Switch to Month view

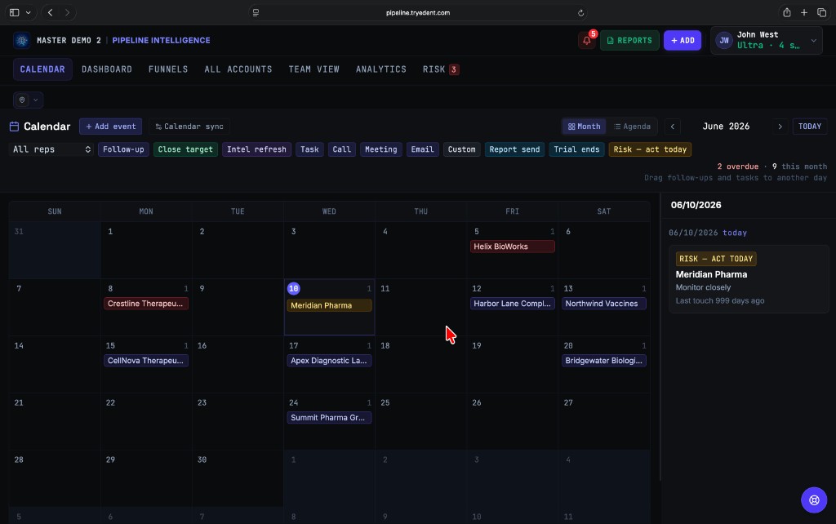pyautogui.click(x=585, y=127)
